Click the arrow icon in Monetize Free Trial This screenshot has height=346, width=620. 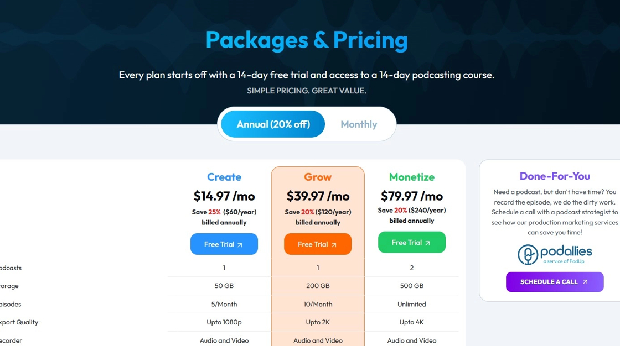[427, 243]
